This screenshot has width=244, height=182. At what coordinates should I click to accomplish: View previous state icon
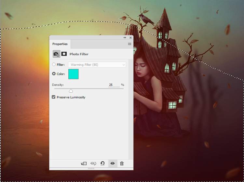point(93,163)
